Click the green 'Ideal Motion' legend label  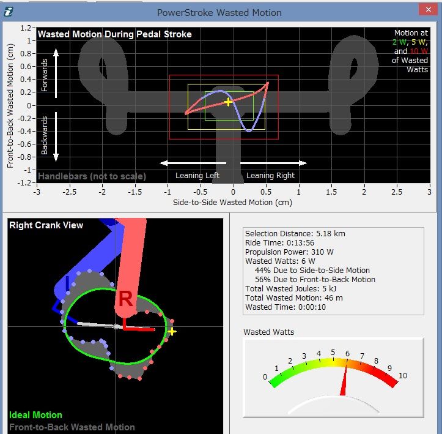tap(35, 415)
